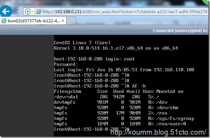Click the '184M' size value
210x138 pixels.
tap(102, 124)
